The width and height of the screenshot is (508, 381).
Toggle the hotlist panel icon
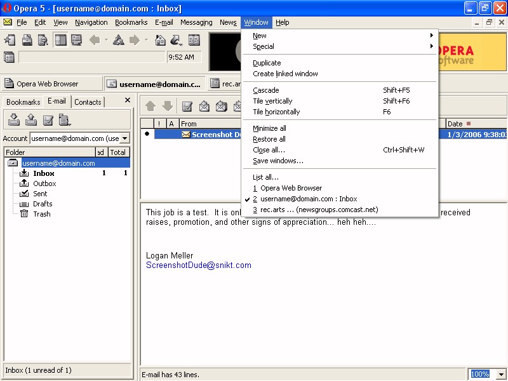60,40
